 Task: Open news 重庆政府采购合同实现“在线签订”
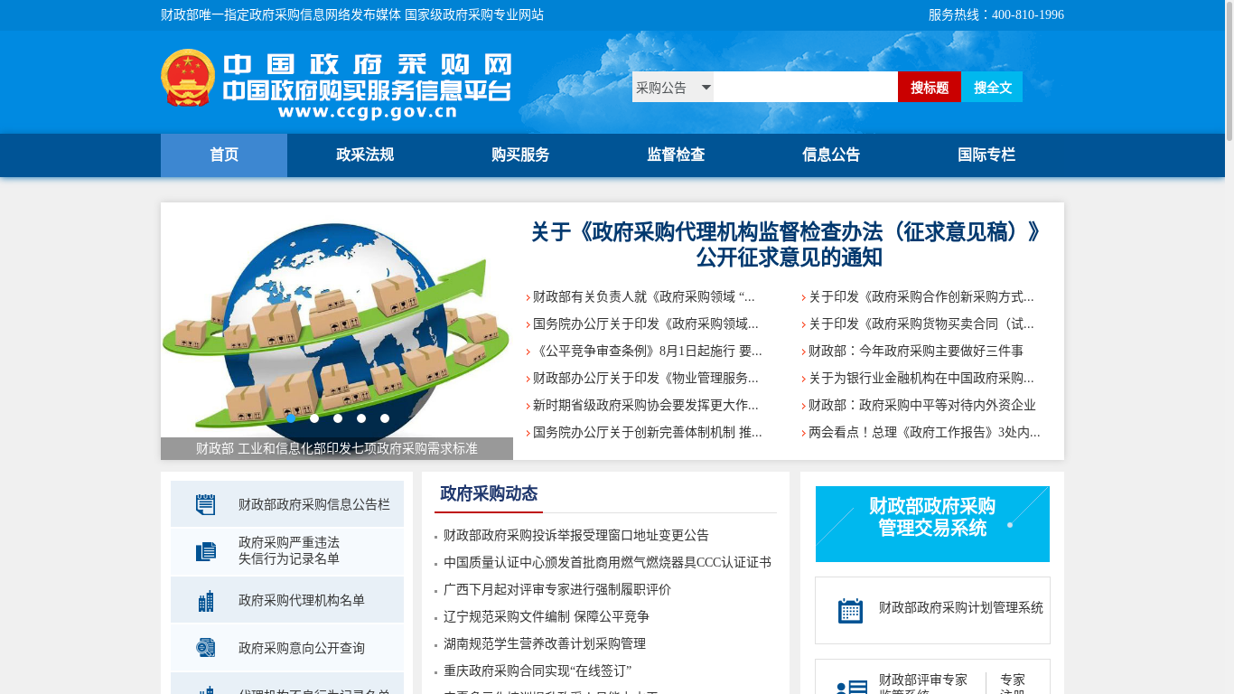pyautogui.click(x=538, y=671)
